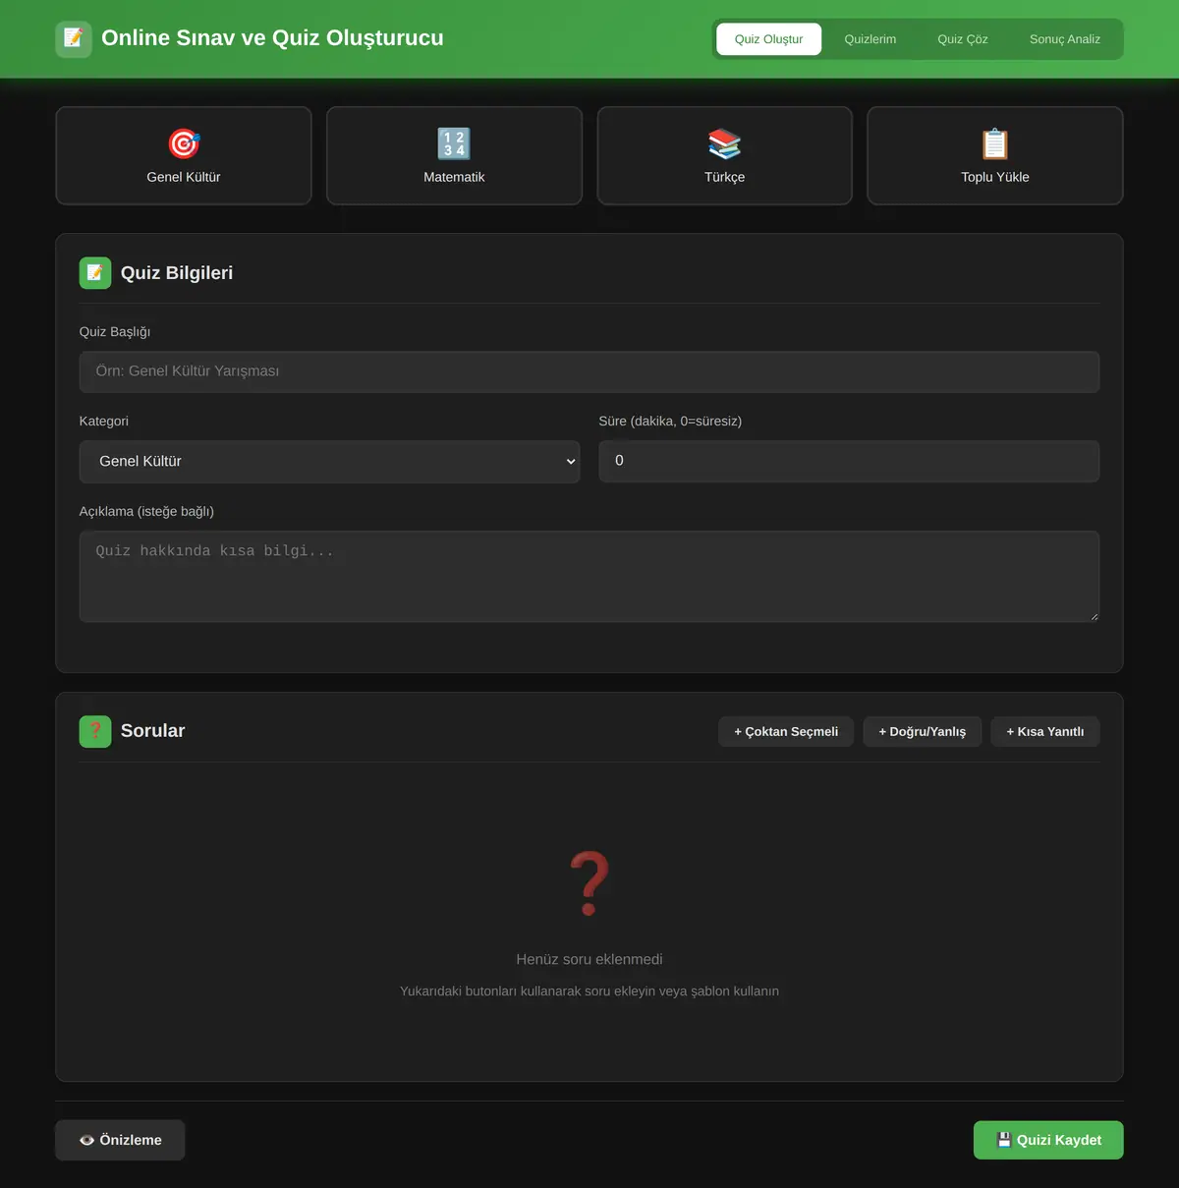The width and height of the screenshot is (1179, 1188).
Task: Select the Matematik numbers icon template
Action: pyautogui.click(x=454, y=144)
